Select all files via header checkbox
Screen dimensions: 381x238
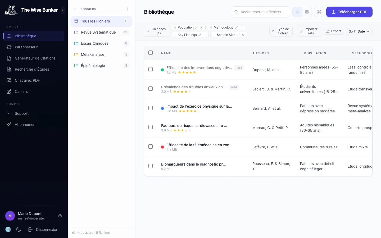151,53
